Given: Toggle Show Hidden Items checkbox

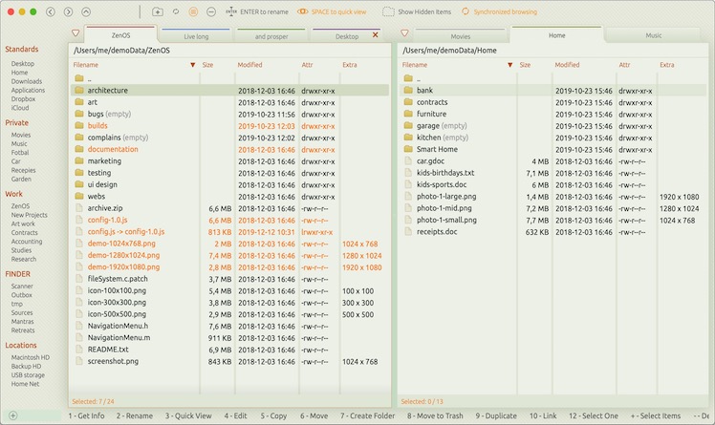Looking at the screenshot, I should click(x=388, y=11).
